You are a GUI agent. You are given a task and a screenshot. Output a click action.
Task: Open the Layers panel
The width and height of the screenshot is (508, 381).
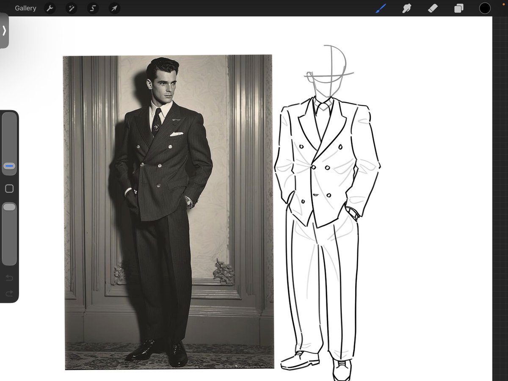click(459, 8)
